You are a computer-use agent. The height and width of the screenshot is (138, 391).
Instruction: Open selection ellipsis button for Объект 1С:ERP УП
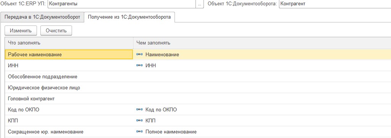point(199,4)
